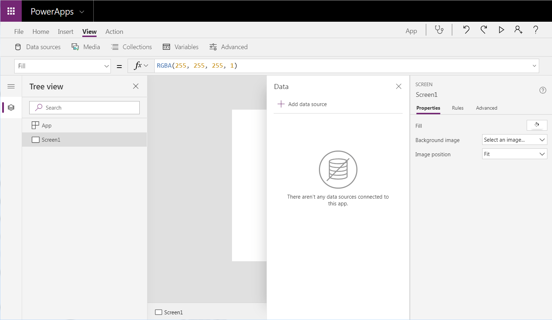Open the Insert menu

[66, 31]
